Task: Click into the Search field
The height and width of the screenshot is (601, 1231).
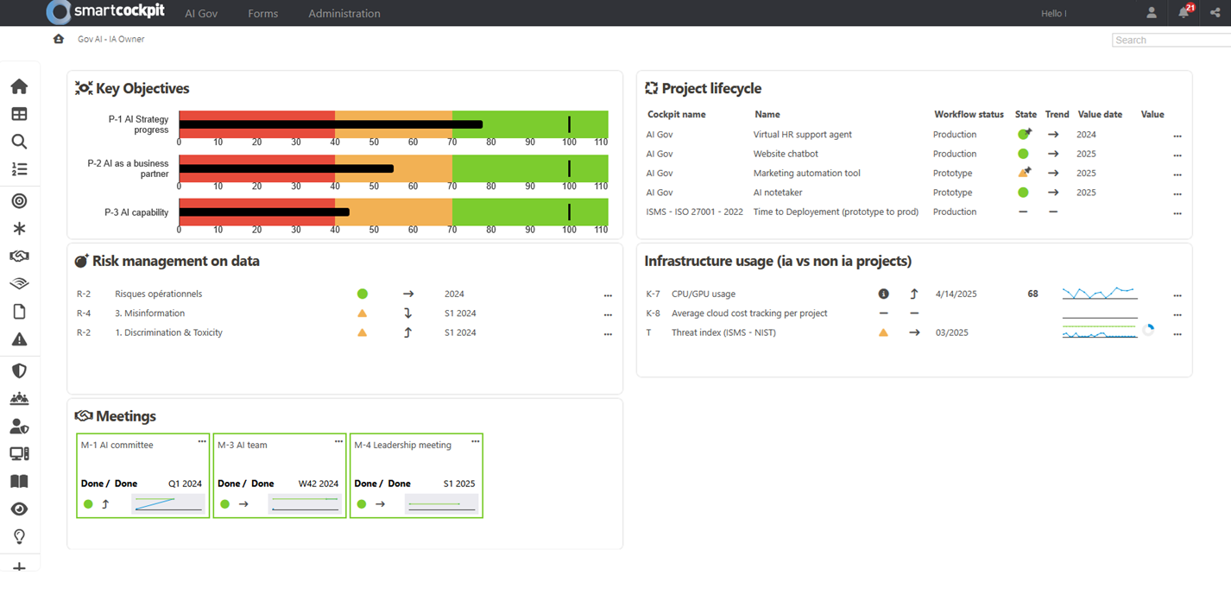Action: pyautogui.click(x=1170, y=40)
